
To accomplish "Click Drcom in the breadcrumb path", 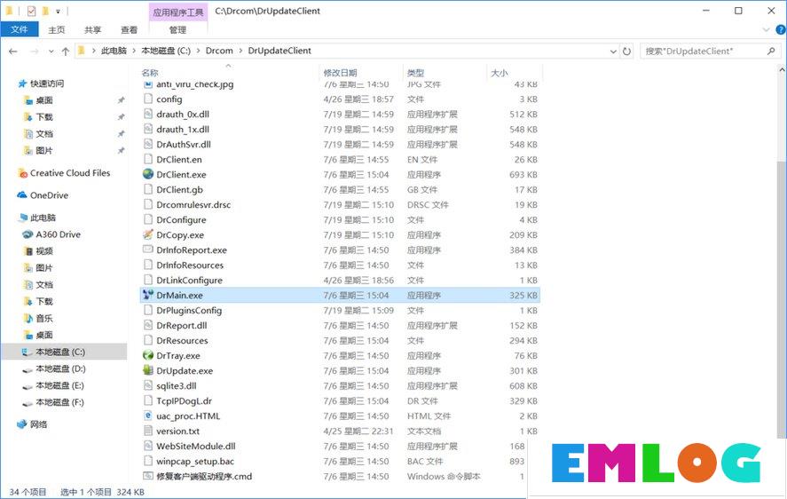I will [x=219, y=51].
